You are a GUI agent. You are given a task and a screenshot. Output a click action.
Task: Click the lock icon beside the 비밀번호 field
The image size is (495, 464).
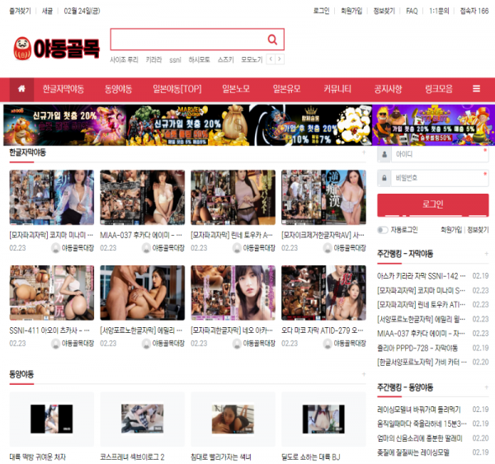pyautogui.click(x=384, y=178)
